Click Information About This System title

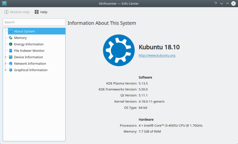point(102,23)
